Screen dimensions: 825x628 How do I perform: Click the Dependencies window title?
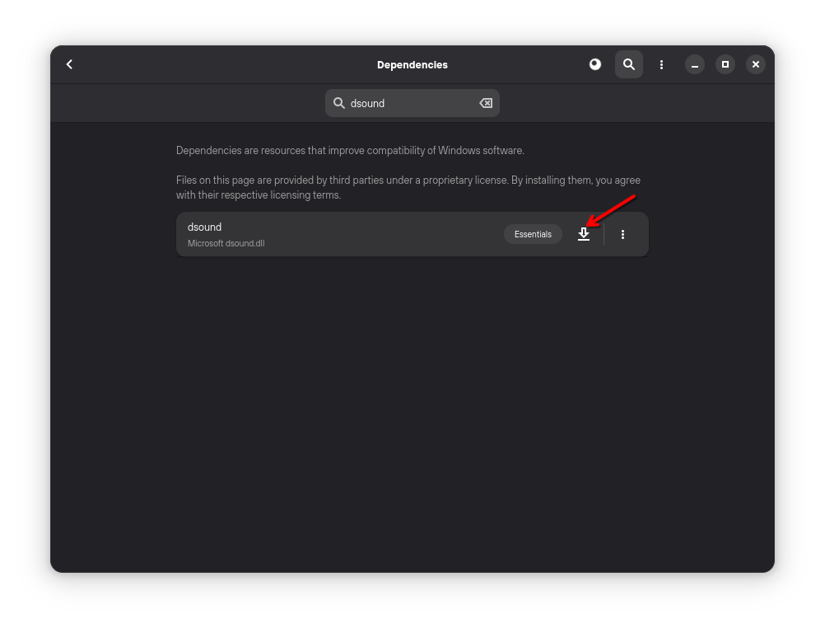pyautogui.click(x=412, y=64)
